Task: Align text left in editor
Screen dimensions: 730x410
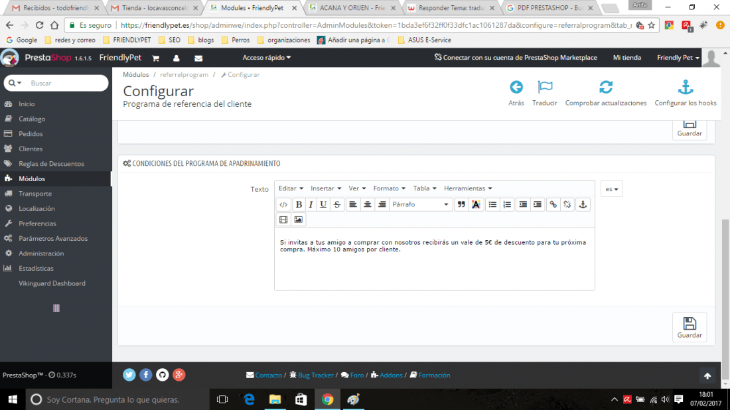Action: (353, 204)
